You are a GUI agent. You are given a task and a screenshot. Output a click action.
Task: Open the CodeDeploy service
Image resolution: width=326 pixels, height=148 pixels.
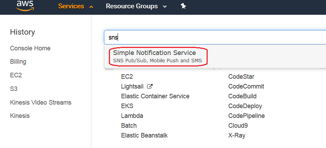pos(245,106)
